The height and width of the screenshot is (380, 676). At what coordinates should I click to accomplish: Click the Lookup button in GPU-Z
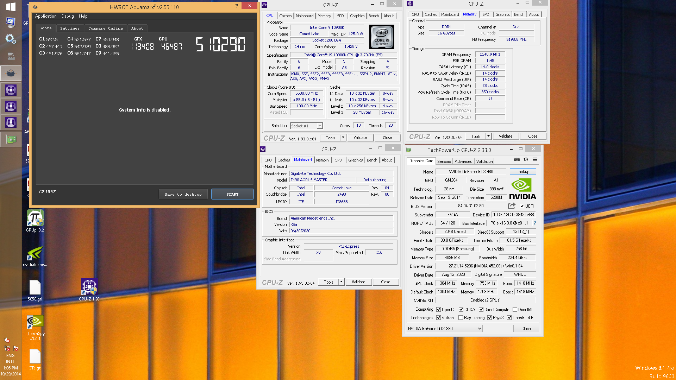(523, 172)
